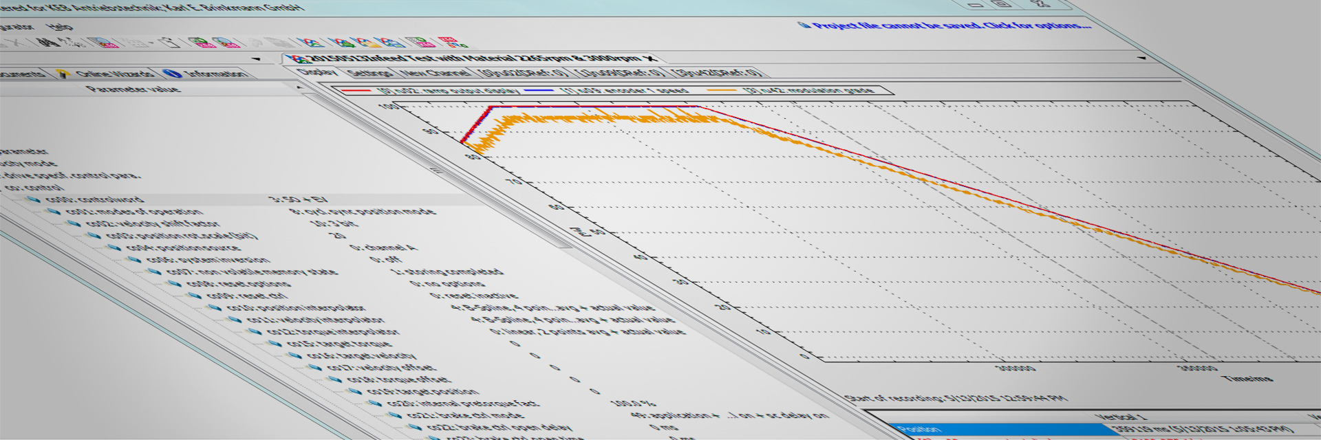Click the value '0: reset inactive'
The height and width of the screenshot is (440, 1321).
[x=473, y=296]
